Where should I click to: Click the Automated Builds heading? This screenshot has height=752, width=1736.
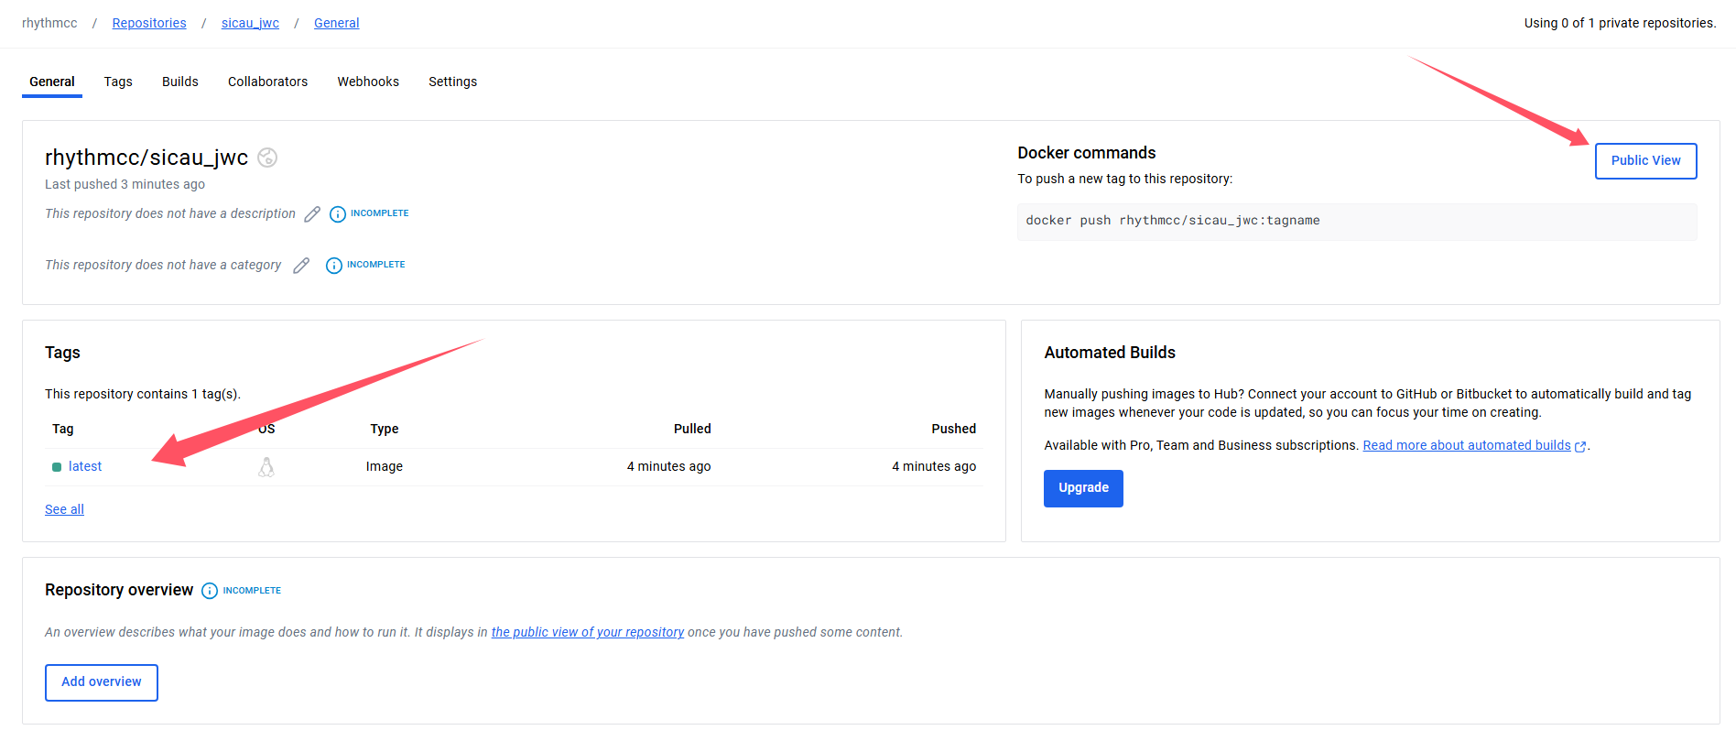1110,353
